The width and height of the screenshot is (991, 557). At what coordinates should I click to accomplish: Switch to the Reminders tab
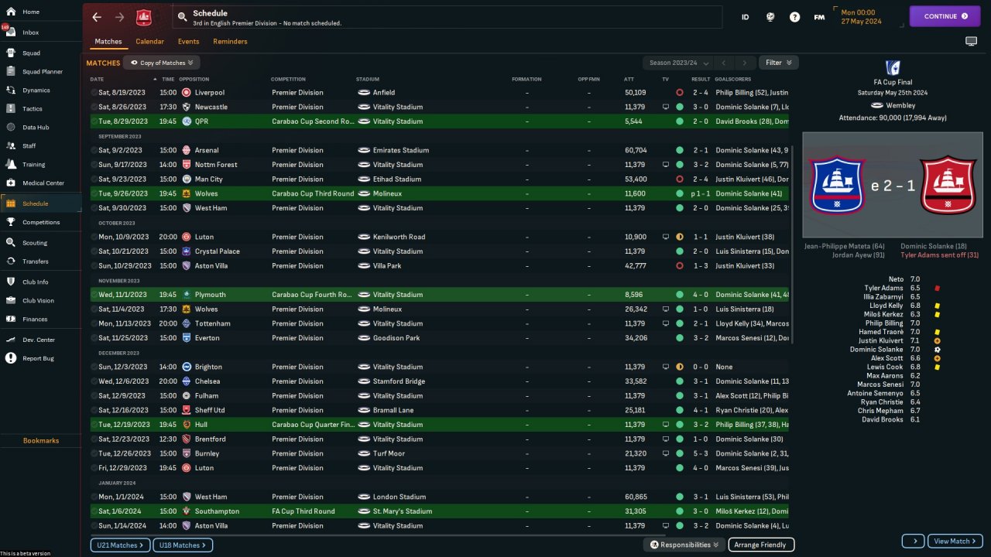coord(230,42)
